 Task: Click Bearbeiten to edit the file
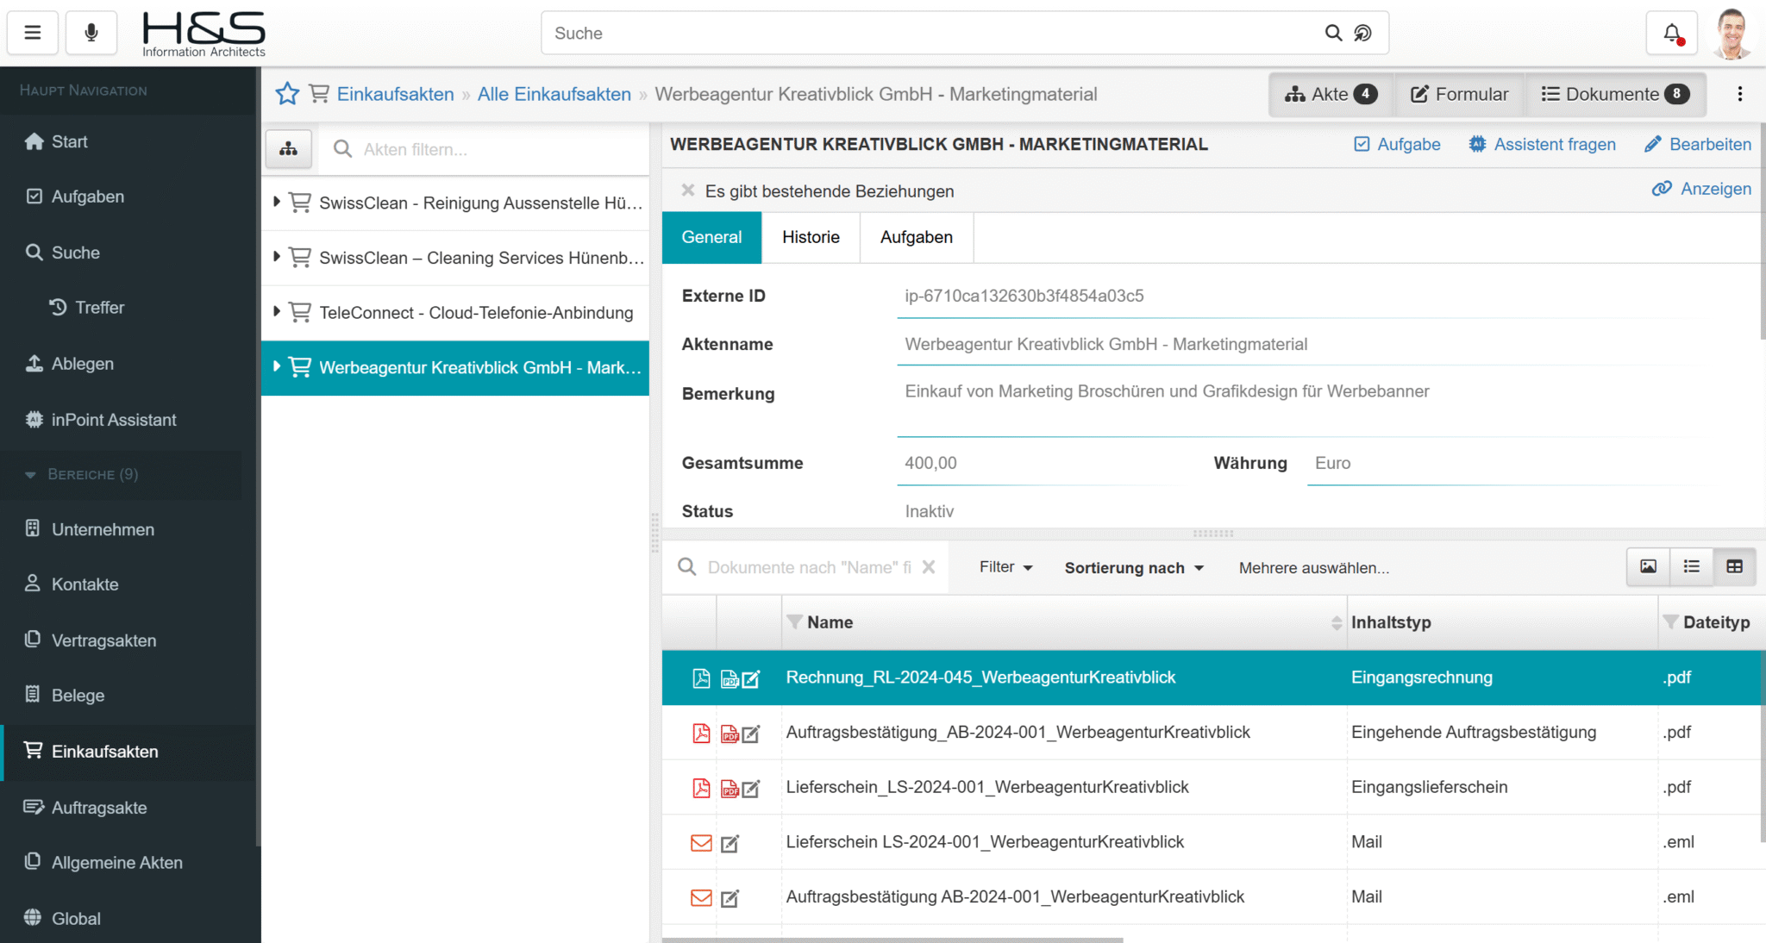pos(1698,144)
